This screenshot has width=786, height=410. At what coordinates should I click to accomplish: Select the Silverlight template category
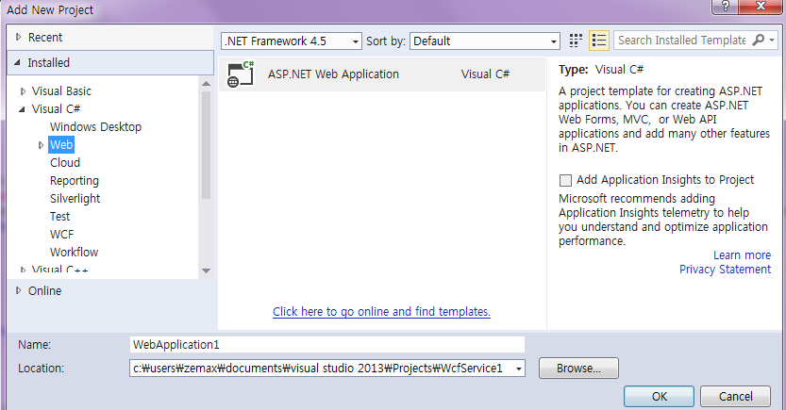(75, 199)
